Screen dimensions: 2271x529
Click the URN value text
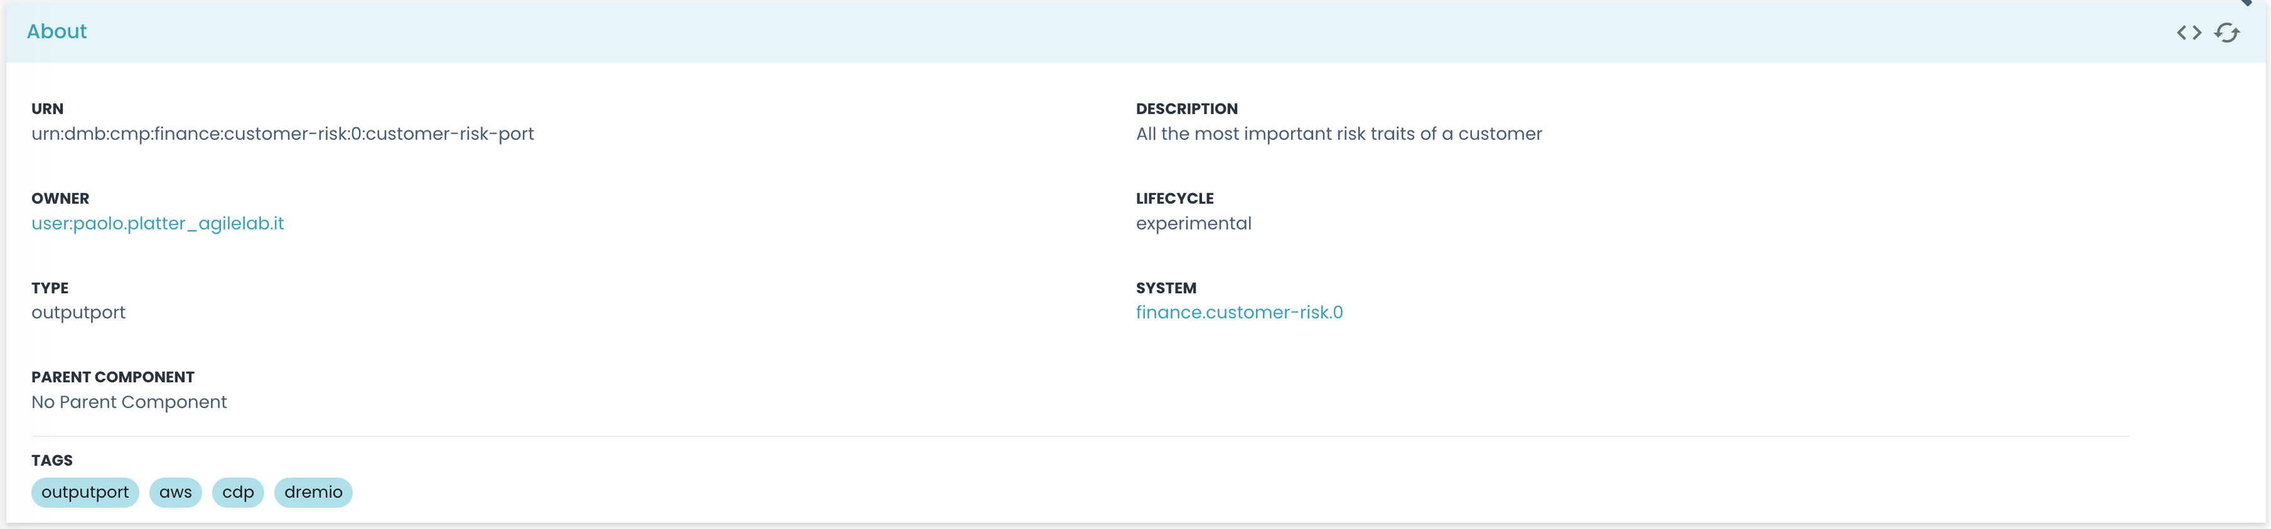click(282, 134)
